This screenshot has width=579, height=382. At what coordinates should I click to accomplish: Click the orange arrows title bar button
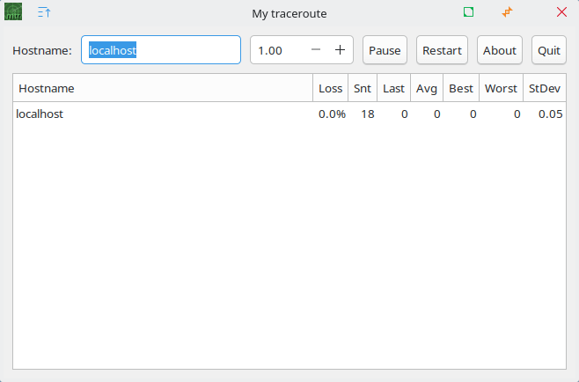pos(507,12)
